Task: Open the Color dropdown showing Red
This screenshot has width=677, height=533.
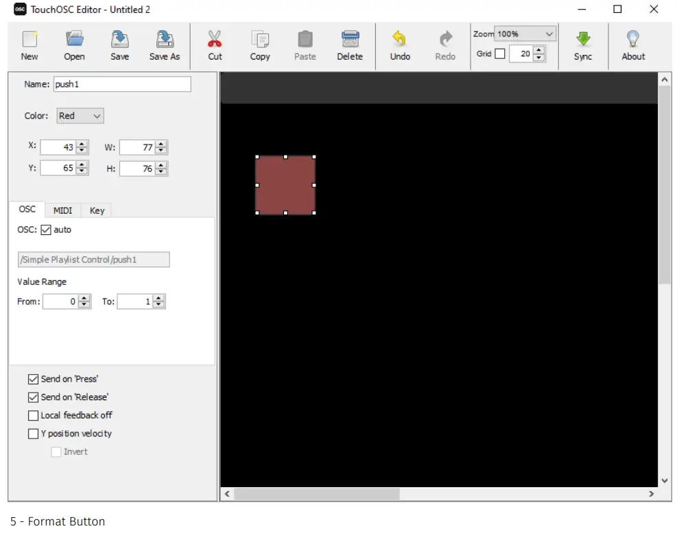Action: tap(80, 116)
